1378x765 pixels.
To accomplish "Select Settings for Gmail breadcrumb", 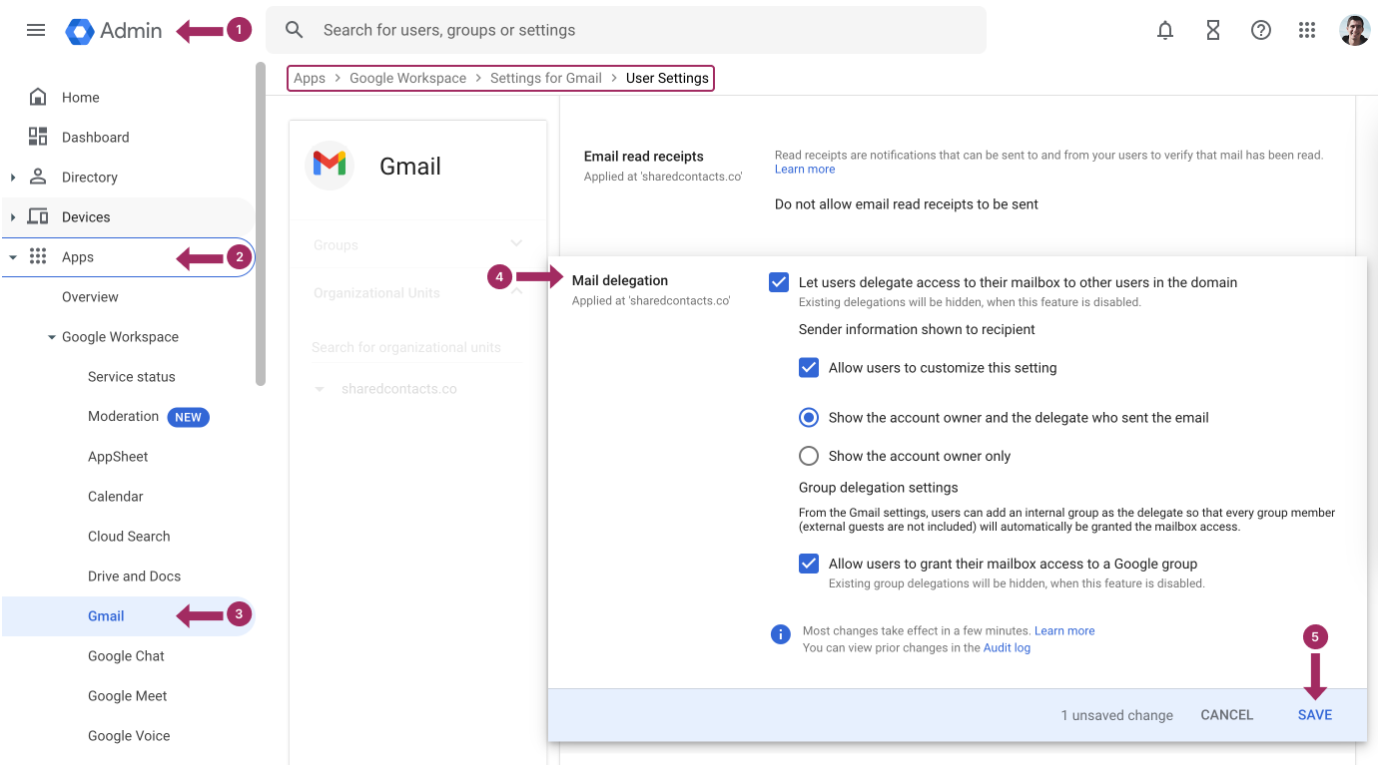I will (546, 78).
